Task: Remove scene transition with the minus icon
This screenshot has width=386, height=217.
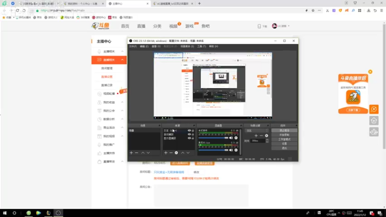Action: pyautogui.click(x=261, y=136)
